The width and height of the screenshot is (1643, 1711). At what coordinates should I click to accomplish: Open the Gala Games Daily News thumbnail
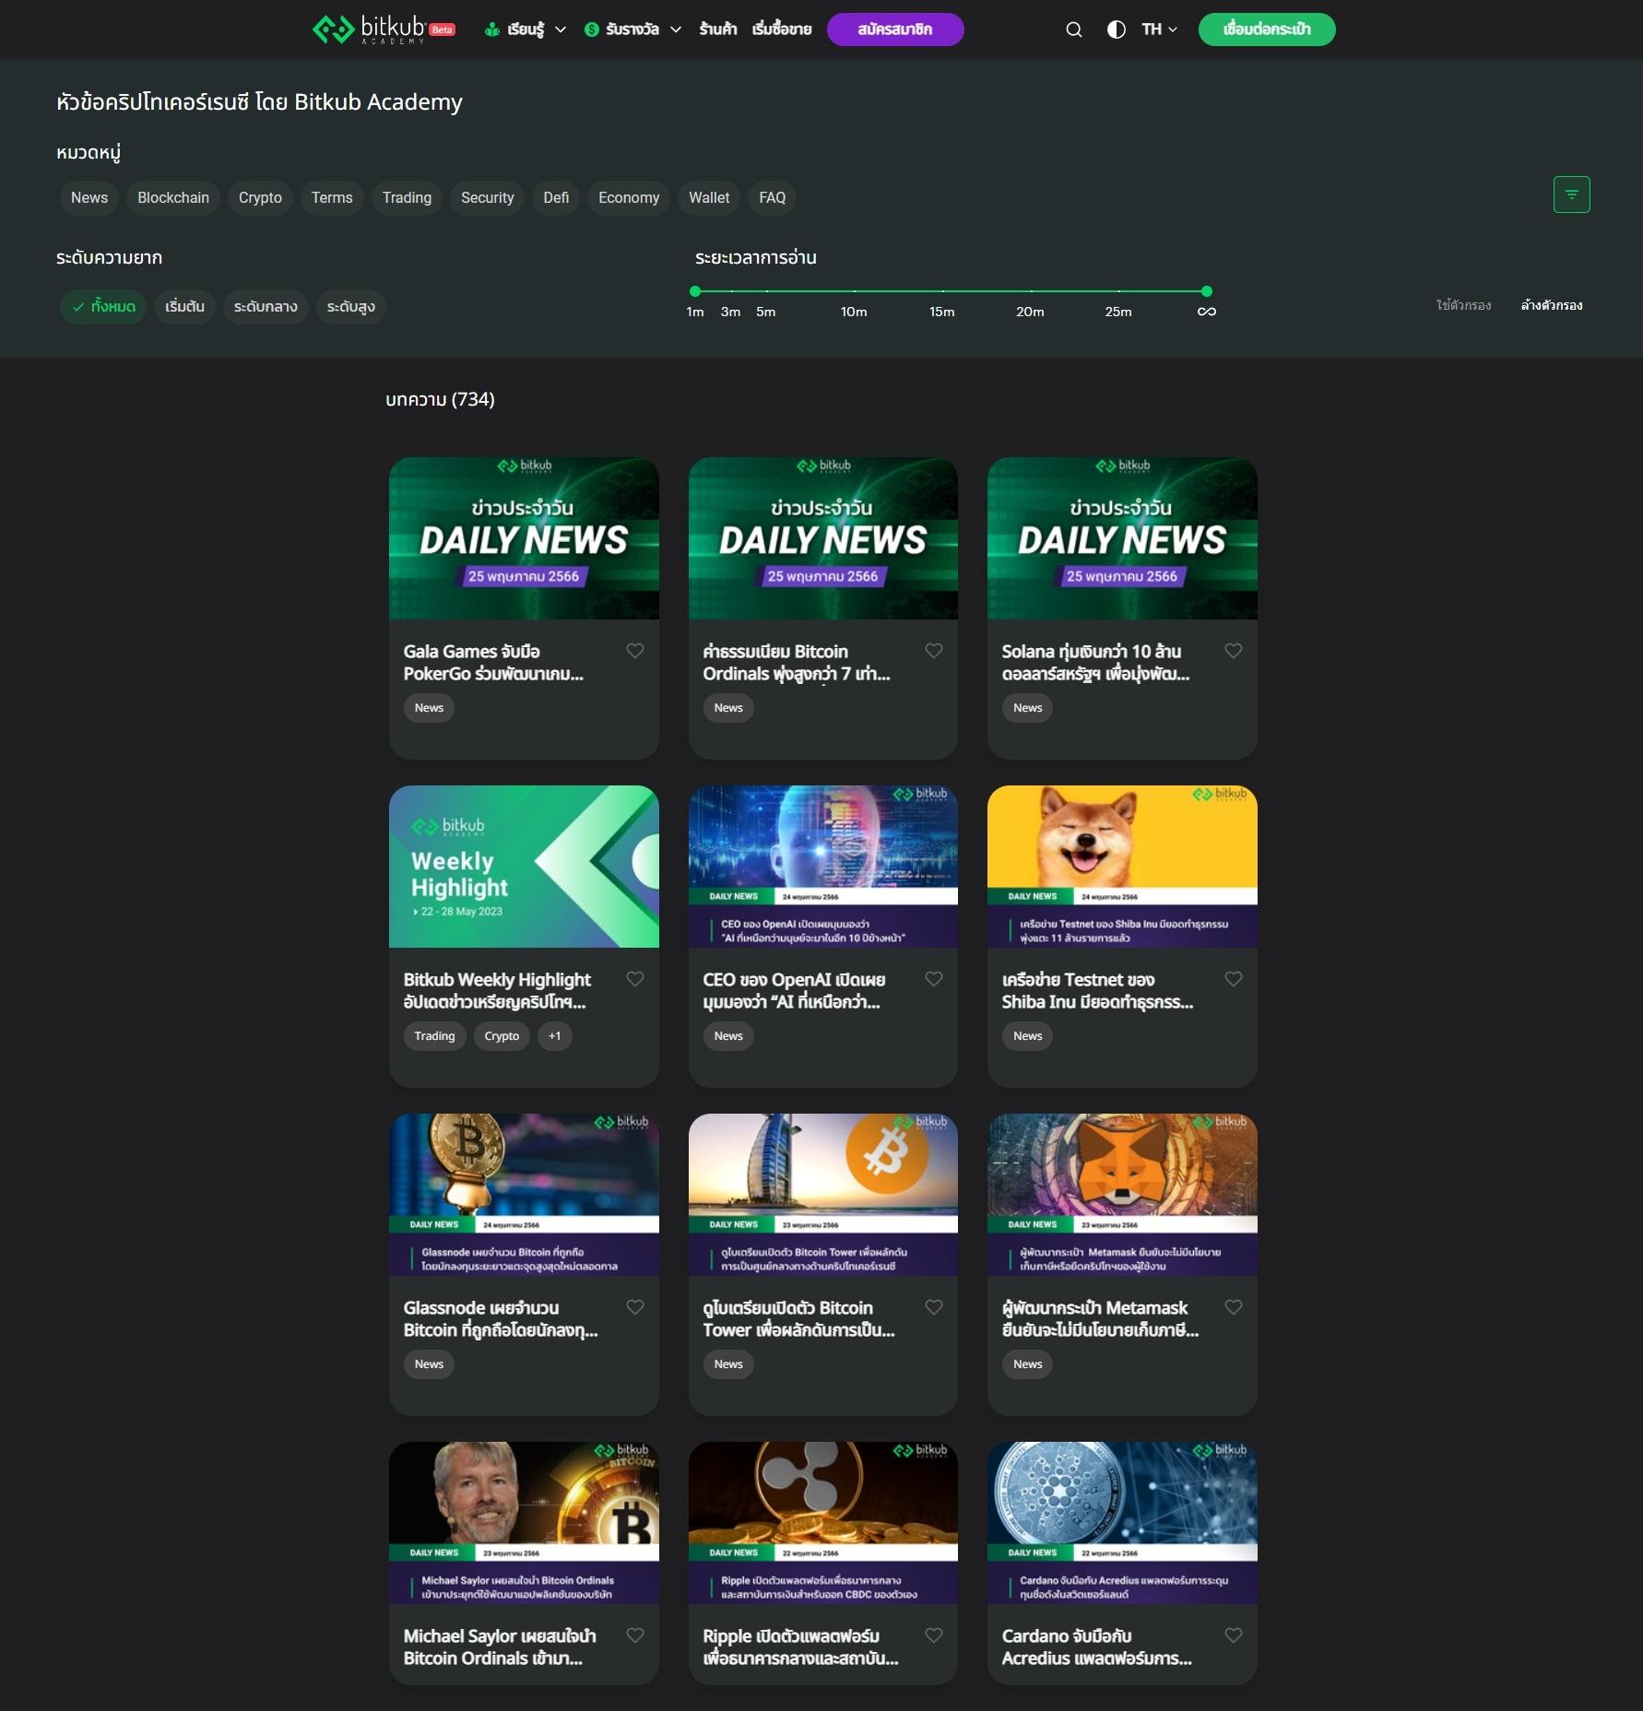tap(524, 538)
